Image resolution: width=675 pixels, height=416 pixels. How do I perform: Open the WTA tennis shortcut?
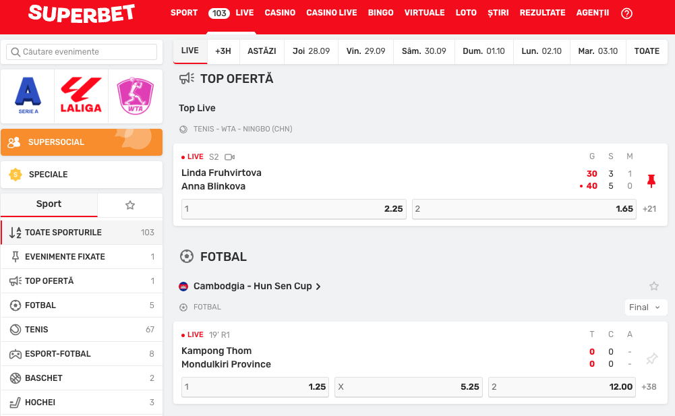pyautogui.click(x=135, y=96)
